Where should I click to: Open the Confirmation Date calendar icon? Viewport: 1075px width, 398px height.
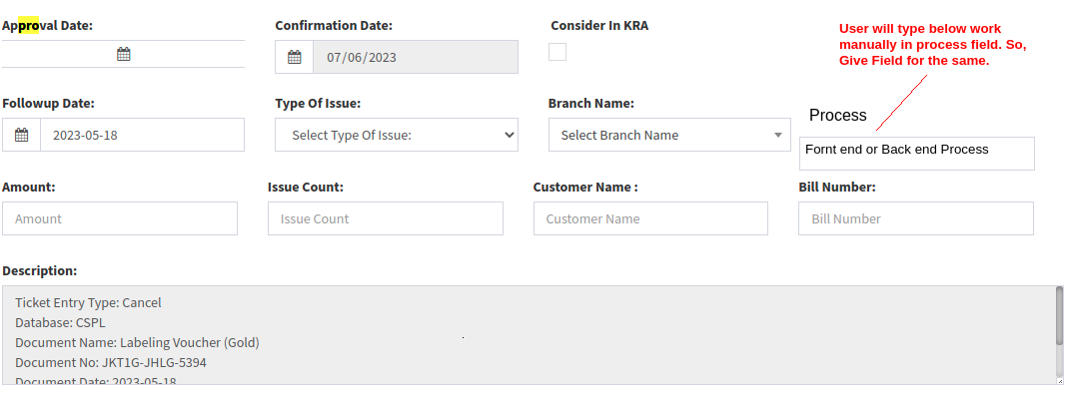[x=294, y=57]
